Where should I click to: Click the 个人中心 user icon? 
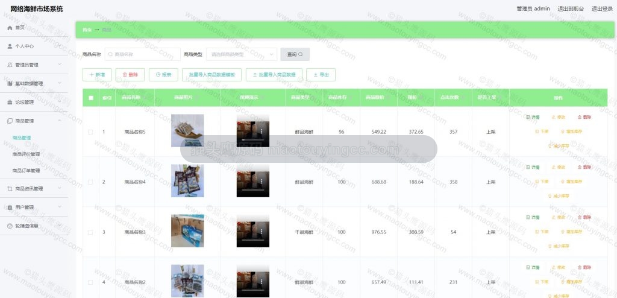10,46
